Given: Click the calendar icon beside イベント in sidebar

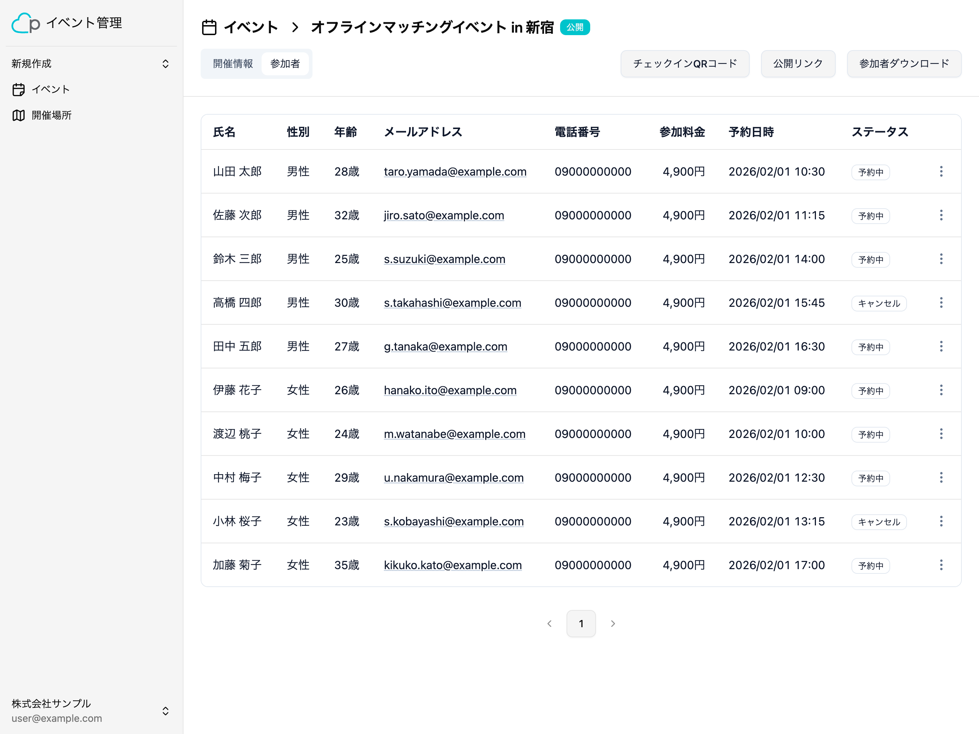Looking at the screenshot, I should click(19, 90).
